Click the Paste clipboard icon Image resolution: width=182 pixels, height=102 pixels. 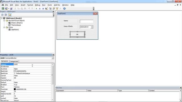coord(22,8)
